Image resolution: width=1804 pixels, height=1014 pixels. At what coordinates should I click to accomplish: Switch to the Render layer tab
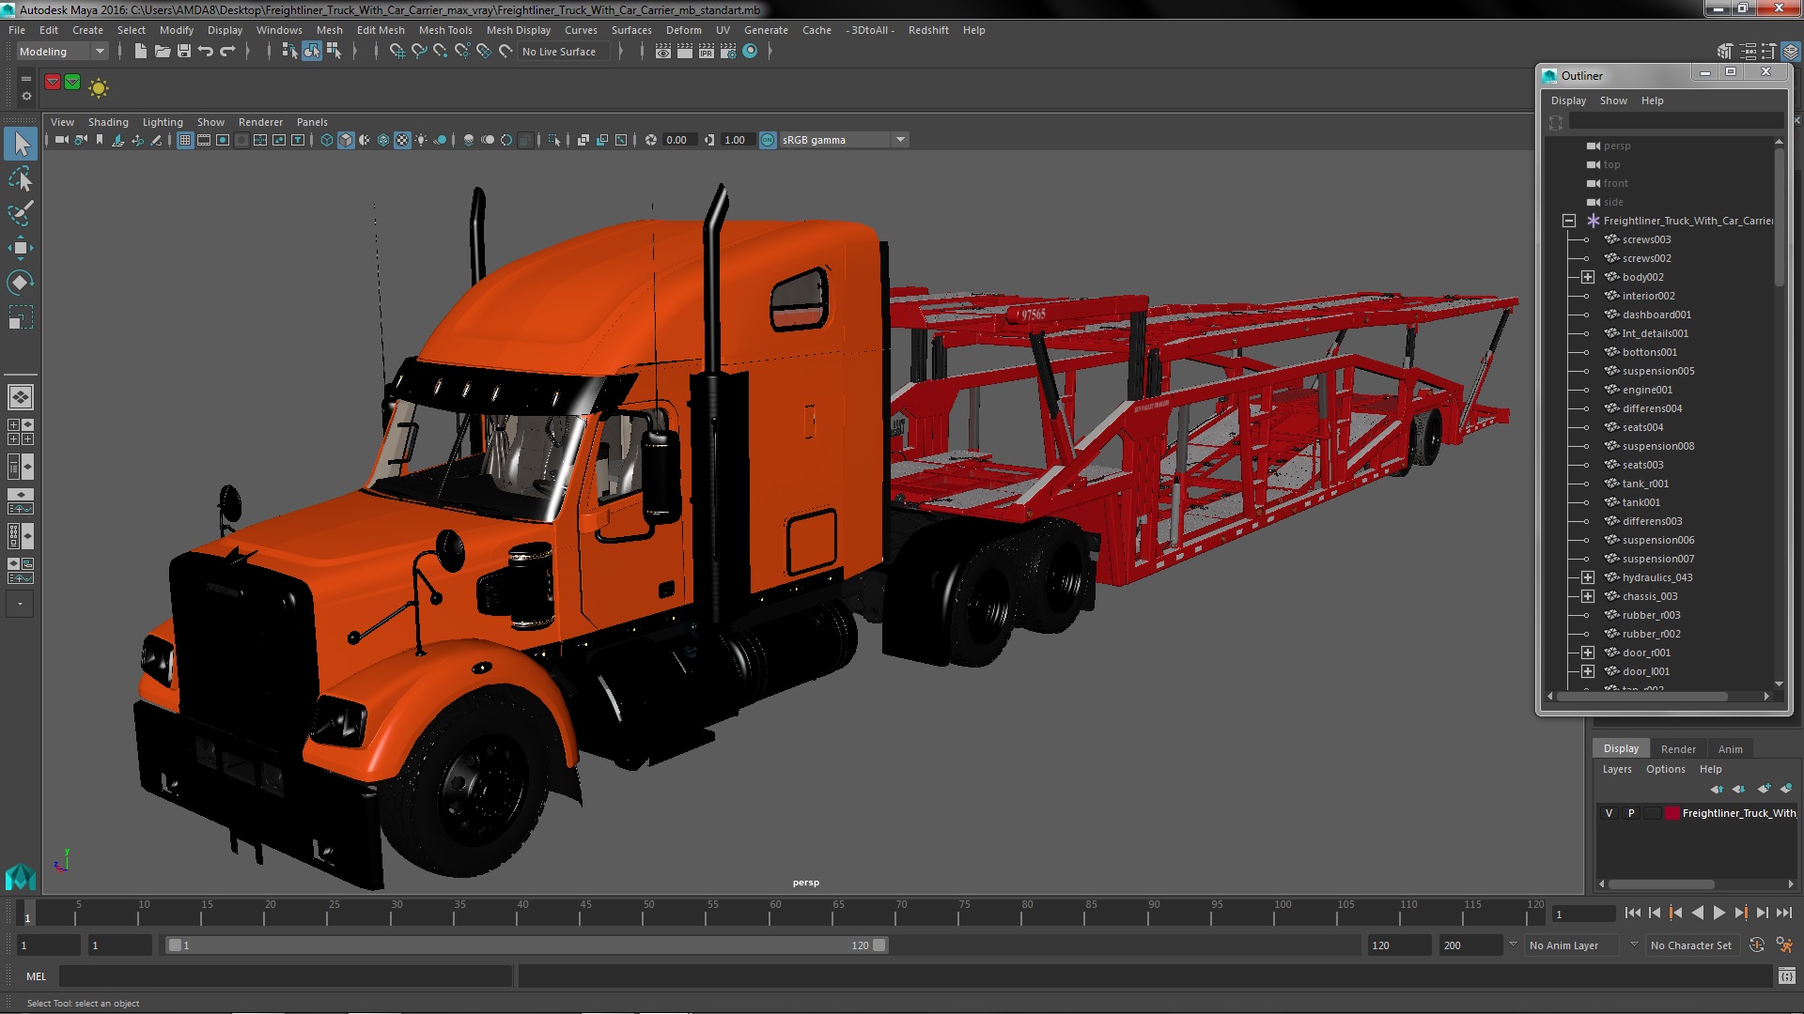1678,749
